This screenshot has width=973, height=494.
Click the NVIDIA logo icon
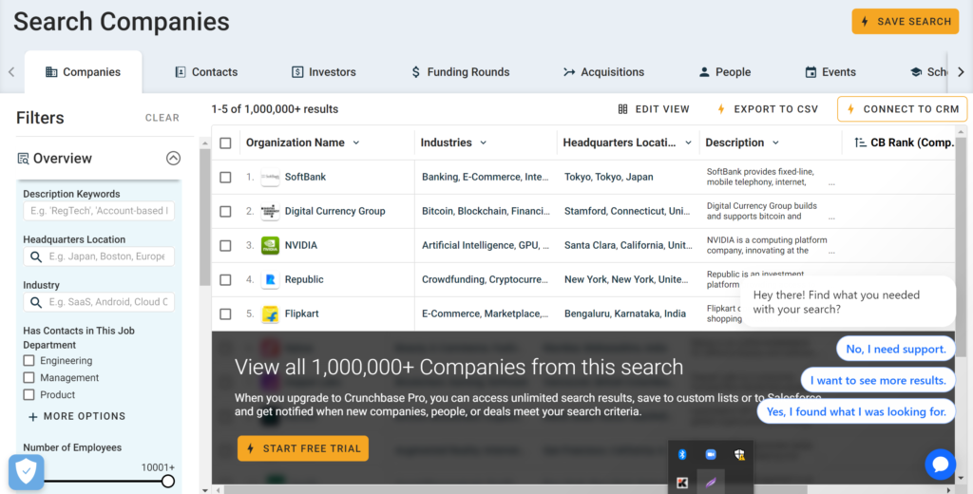270,245
